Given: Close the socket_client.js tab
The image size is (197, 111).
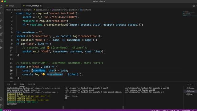Looking at the screenshot, I should click(41, 6).
